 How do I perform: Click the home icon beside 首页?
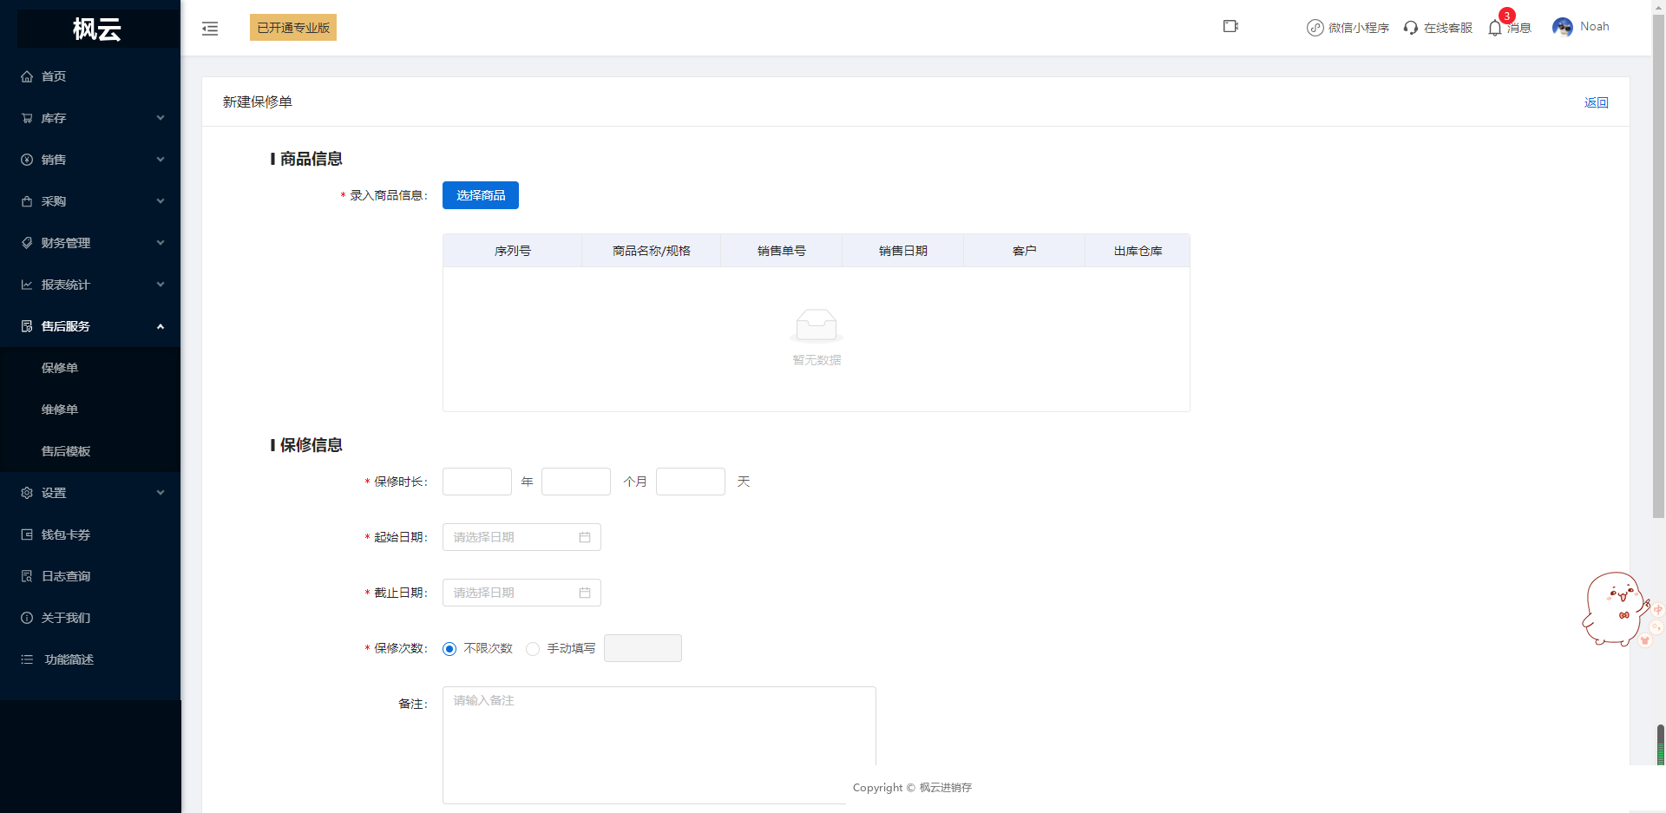(27, 76)
